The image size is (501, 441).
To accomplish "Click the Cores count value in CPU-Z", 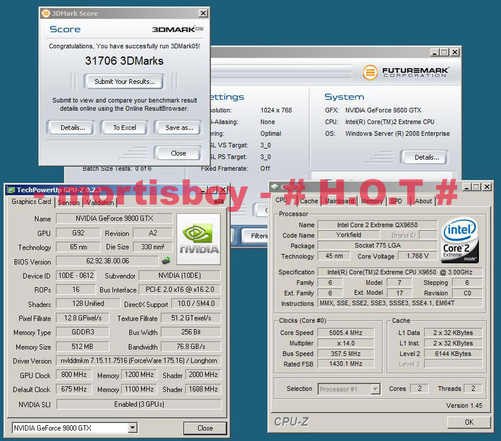I will point(419,389).
